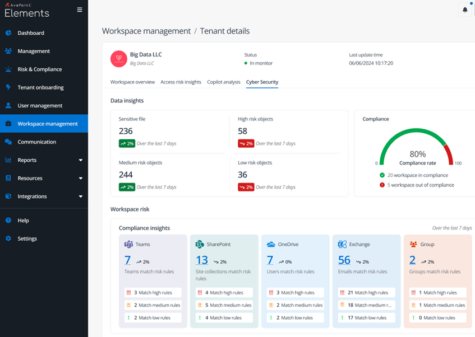
Task: Click the Dashboard pie chart icon
Action: click(8, 32)
